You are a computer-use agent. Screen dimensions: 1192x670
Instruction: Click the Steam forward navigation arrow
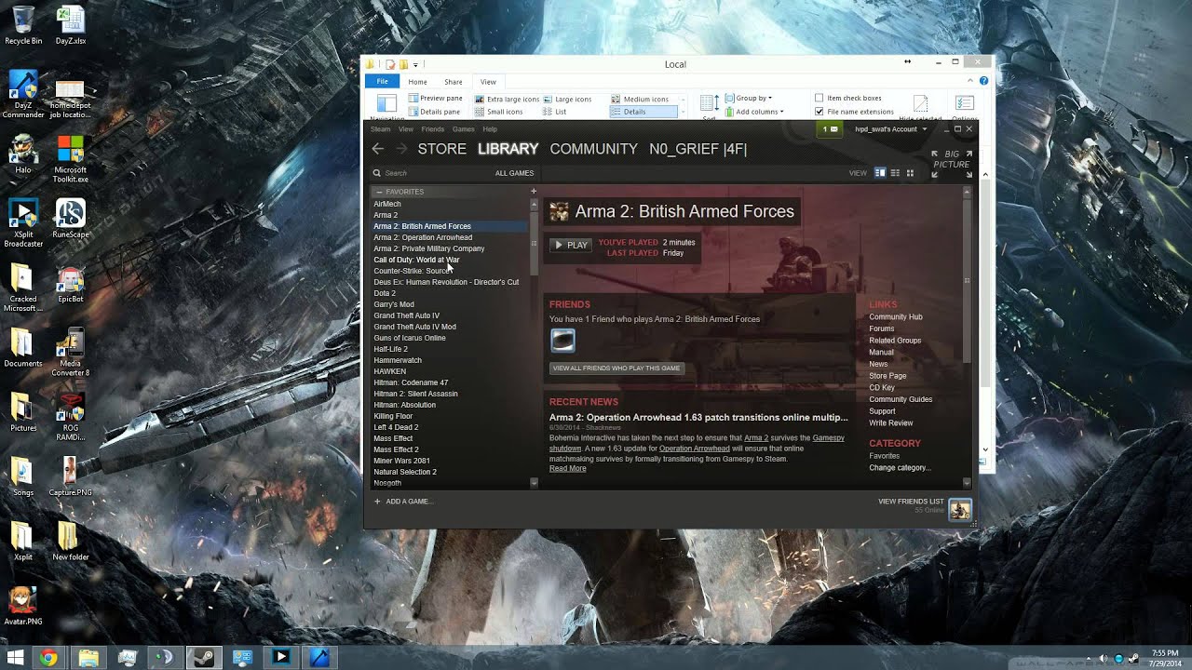[401, 149]
